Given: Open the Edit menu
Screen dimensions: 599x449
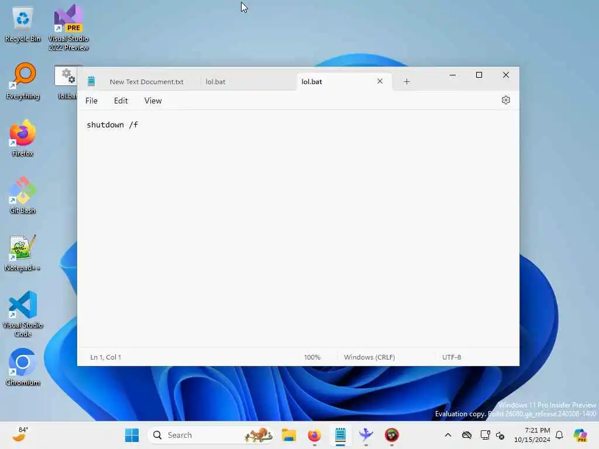Looking at the screenshot, I should [121, 101].
